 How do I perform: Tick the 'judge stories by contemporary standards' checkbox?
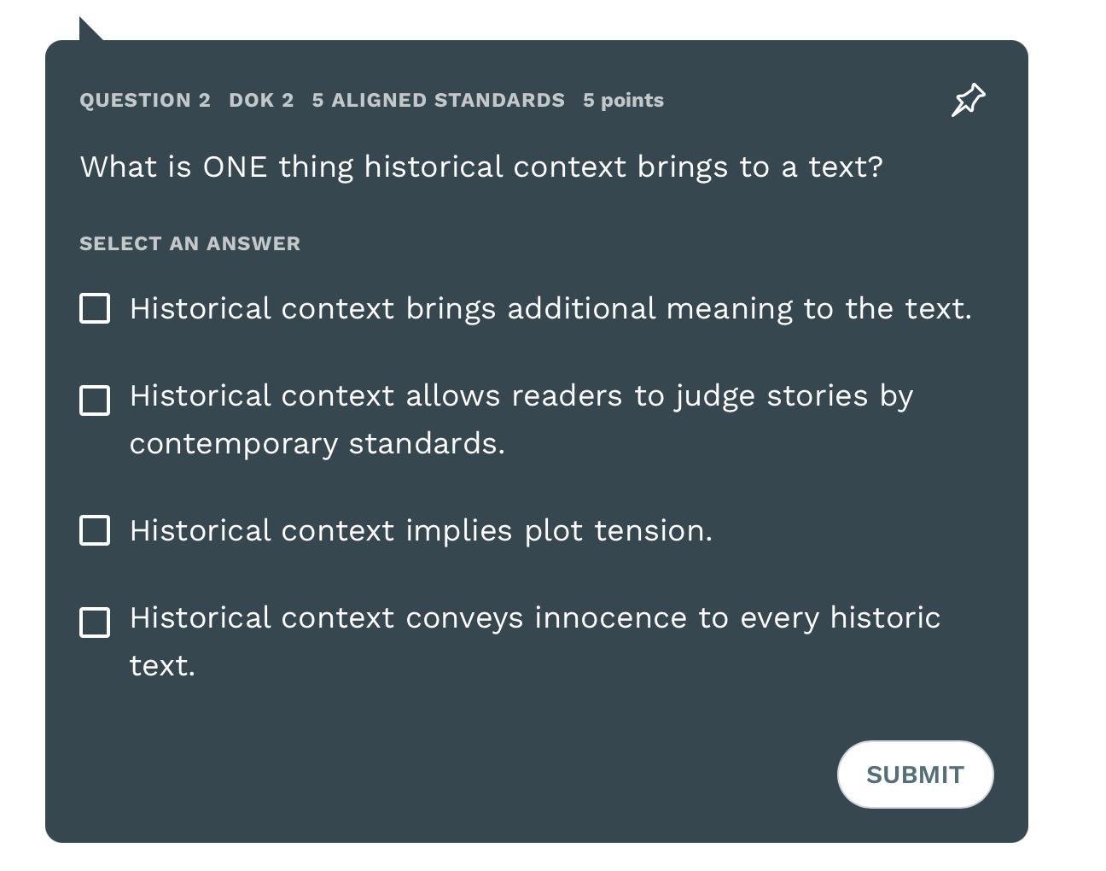click(x=95, y=400)
